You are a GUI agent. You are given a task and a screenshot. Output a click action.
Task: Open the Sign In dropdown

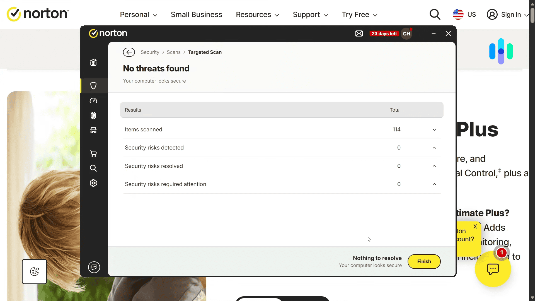(526, 15)
